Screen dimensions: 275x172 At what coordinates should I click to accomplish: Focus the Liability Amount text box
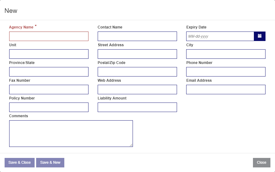point(137,107)
